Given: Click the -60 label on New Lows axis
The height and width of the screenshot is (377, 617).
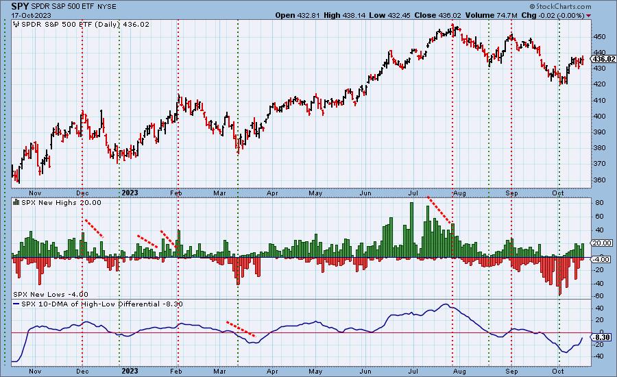Looking at the screenshot, I should [x=599, y=296].
